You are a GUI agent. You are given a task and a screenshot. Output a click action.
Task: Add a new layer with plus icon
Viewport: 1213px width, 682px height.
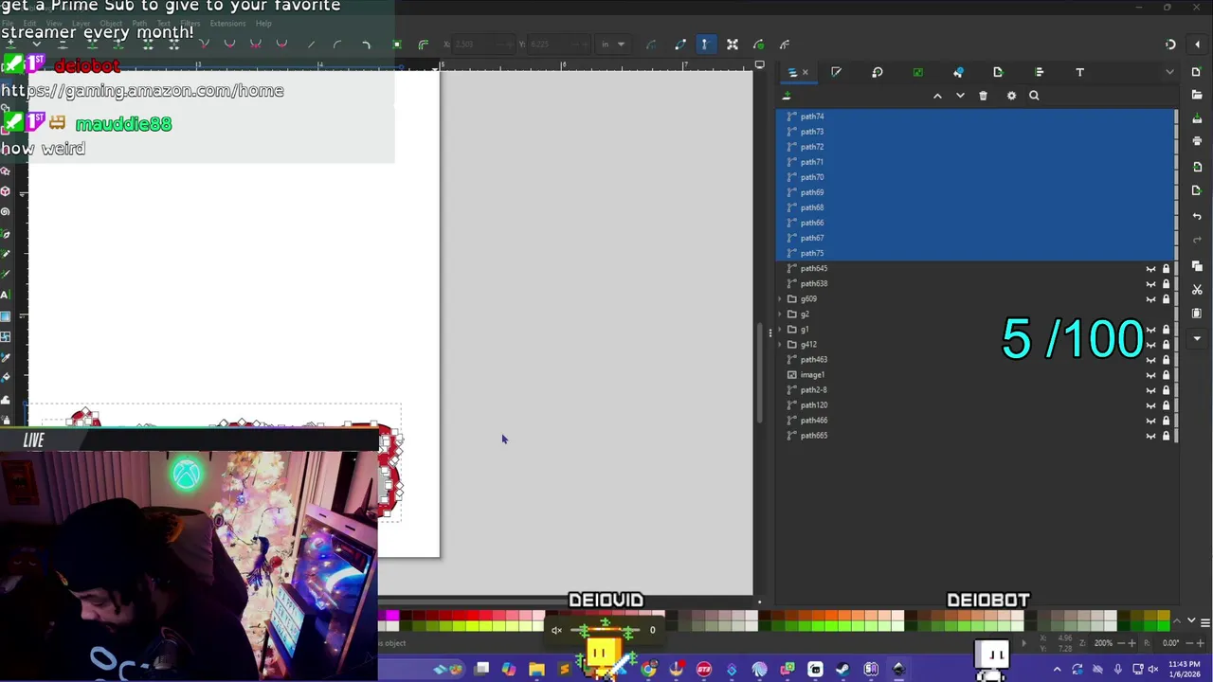point(786,95)
